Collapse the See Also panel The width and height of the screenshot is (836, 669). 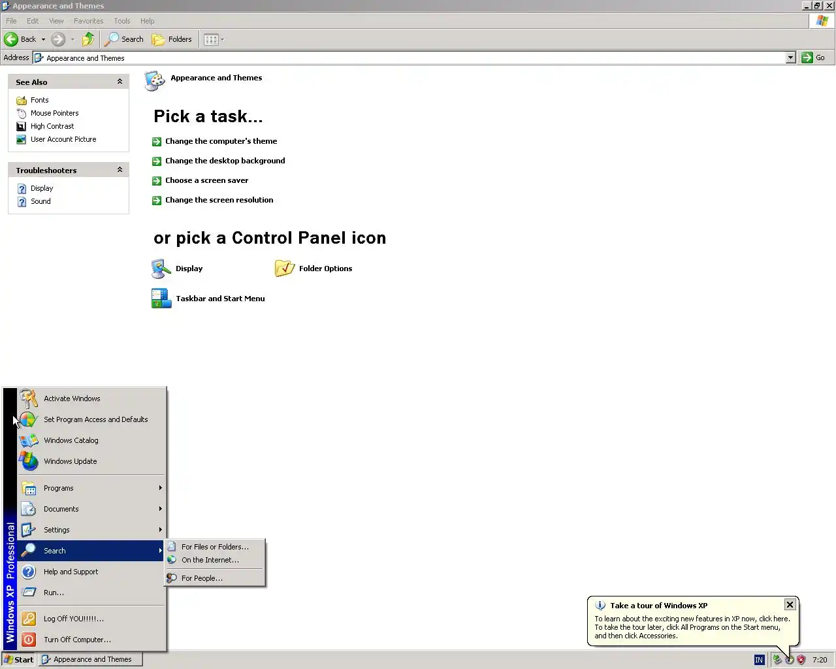point(120,82)
